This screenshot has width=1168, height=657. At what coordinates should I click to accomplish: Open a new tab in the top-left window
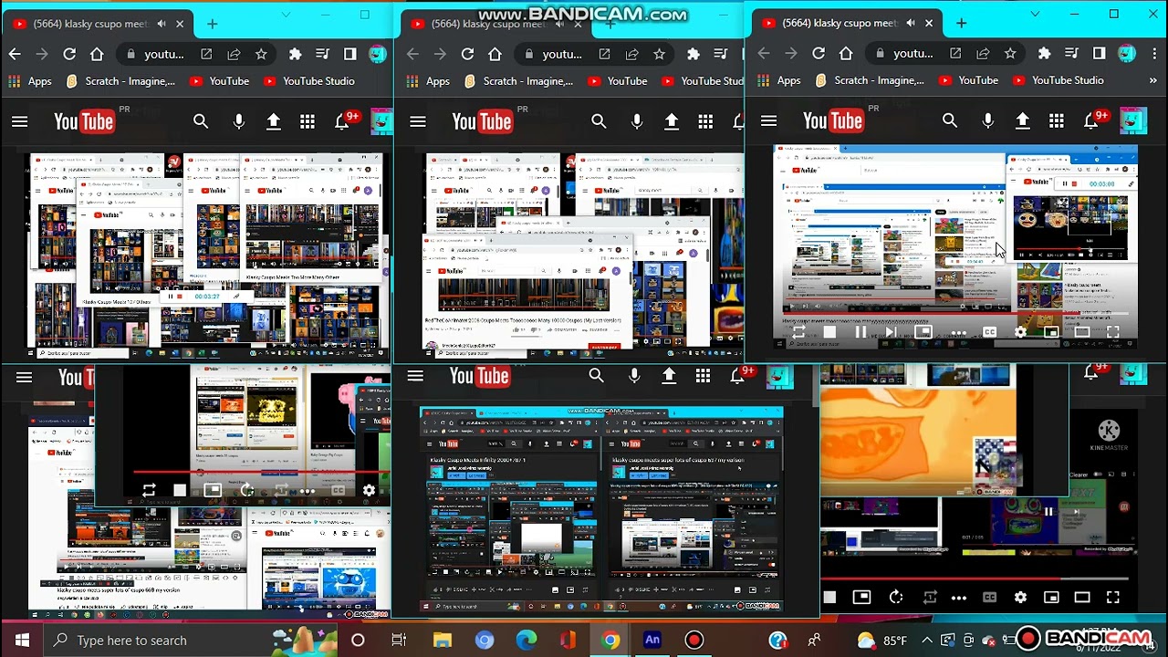(x=212, y=24)
